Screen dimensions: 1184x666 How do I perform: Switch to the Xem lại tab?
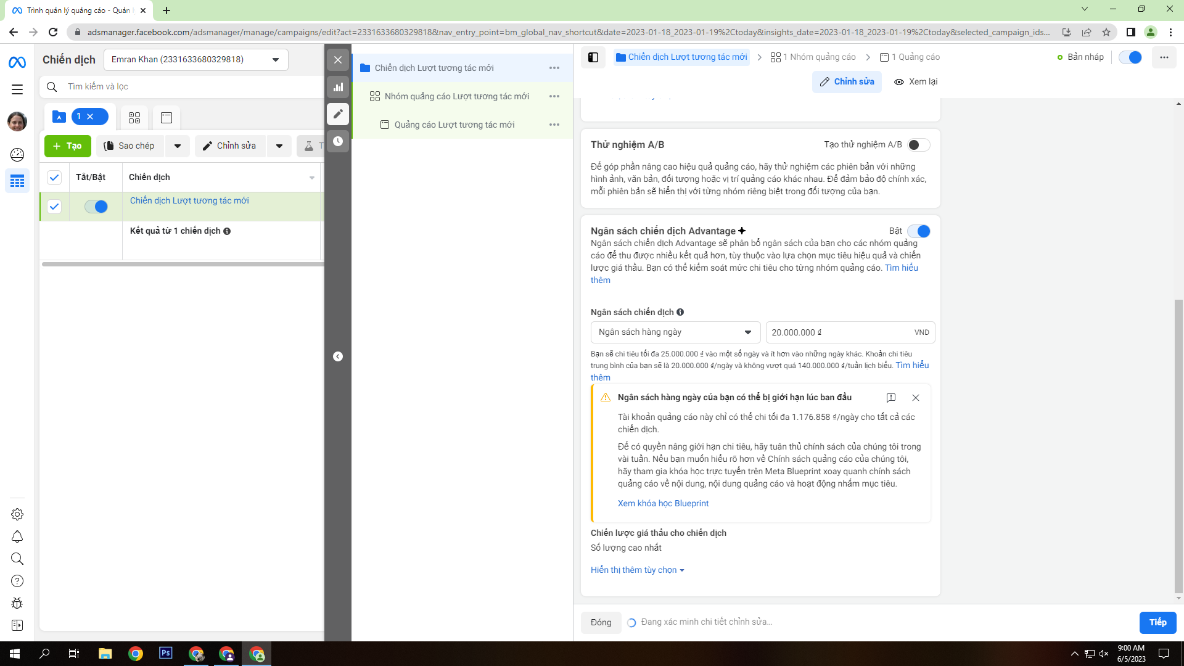(916, 82)
